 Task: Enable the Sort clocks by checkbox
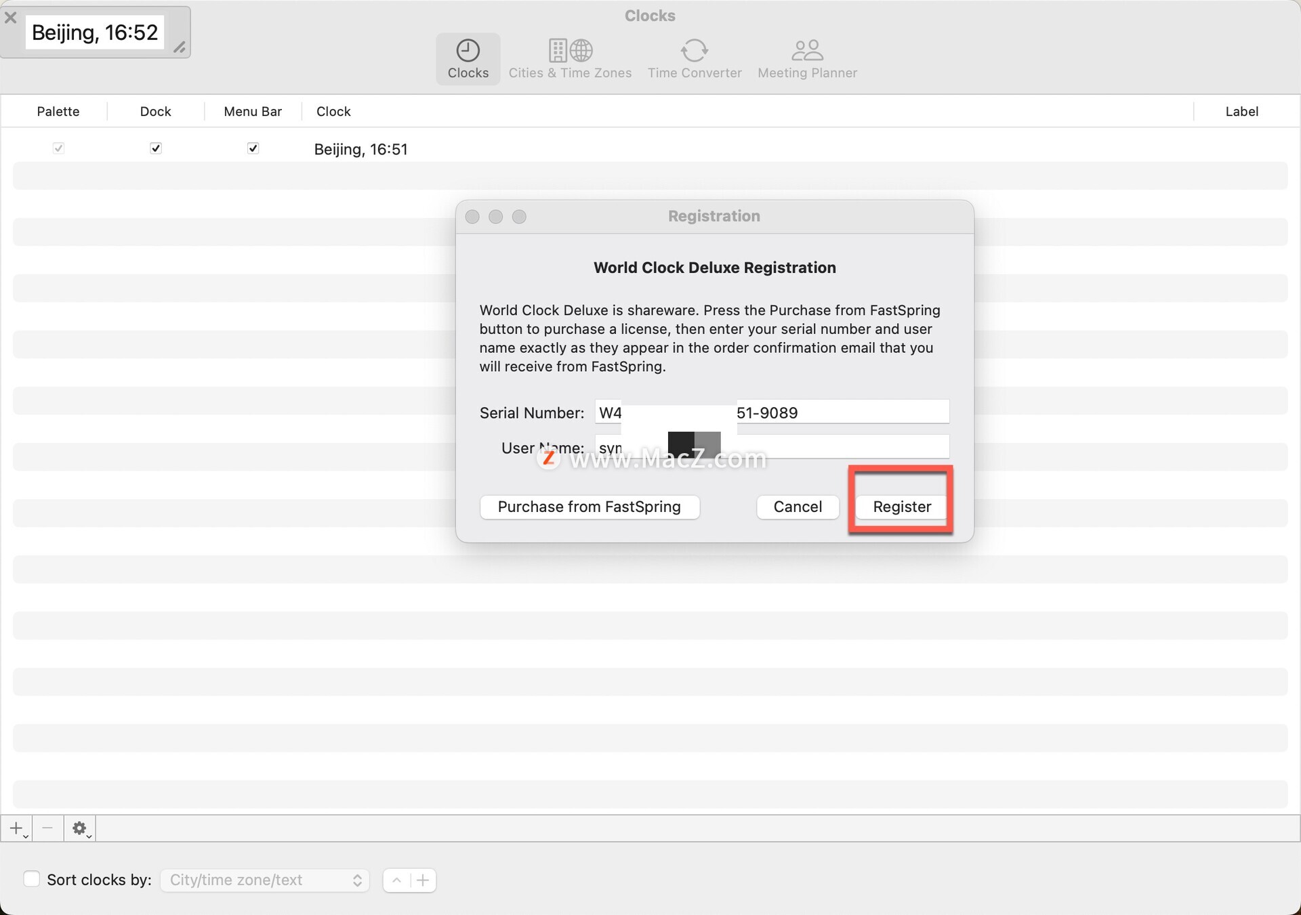coord(32,879)
